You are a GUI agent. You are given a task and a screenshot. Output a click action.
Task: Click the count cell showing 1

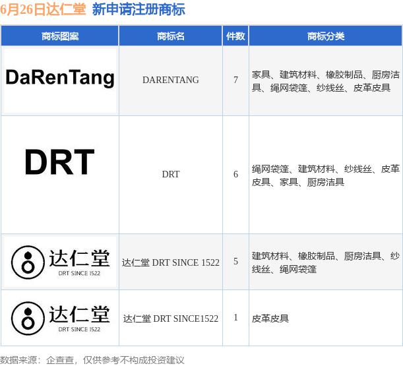235,318
